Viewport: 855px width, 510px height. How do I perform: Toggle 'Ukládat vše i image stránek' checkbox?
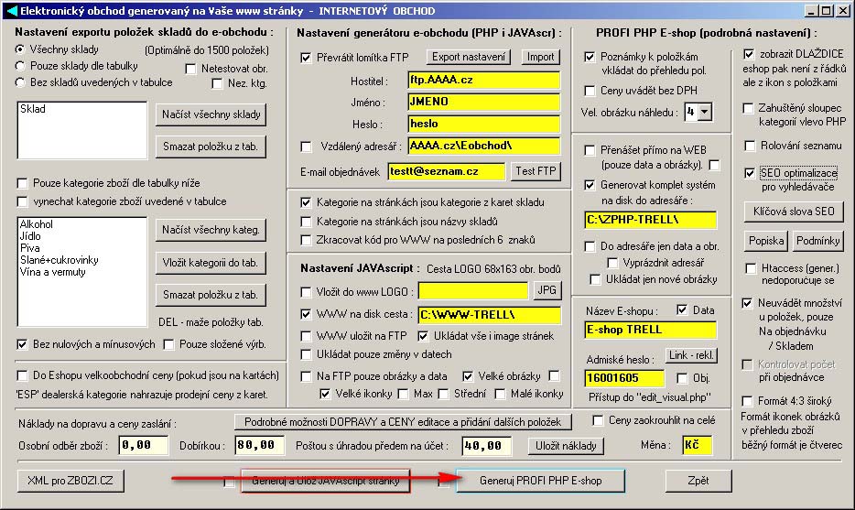click(x=423, y=336)
